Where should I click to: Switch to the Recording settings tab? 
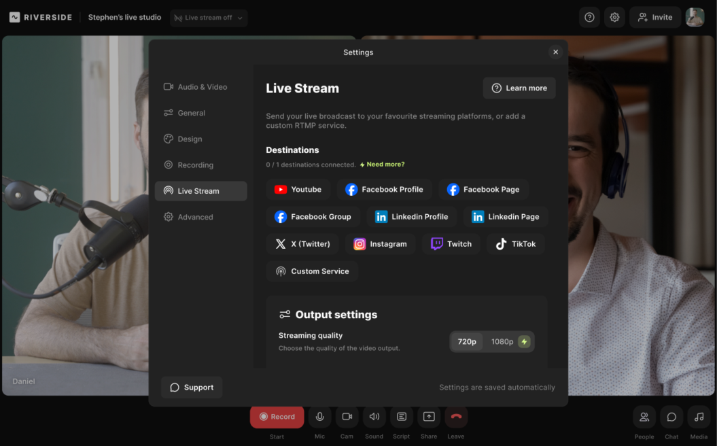point(195,165)
